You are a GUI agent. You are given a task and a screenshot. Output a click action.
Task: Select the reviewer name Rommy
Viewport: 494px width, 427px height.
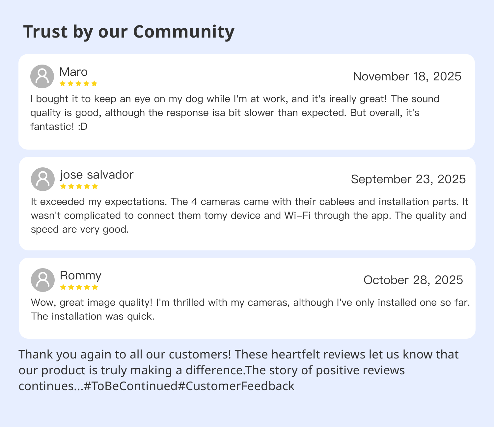(x=81, y=275)
